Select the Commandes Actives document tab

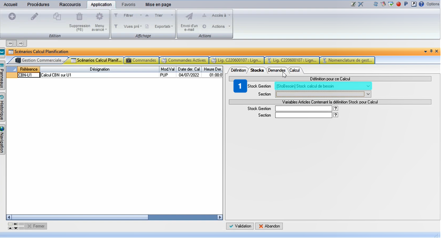(x=183, y=60)
